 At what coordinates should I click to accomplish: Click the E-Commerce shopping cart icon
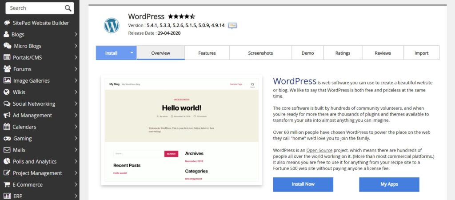pyautogui.click(x=7, y=184)
